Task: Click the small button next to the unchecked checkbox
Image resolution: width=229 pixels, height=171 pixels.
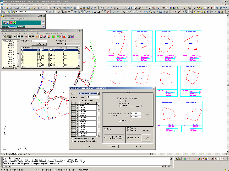Action: pos(136,106)
